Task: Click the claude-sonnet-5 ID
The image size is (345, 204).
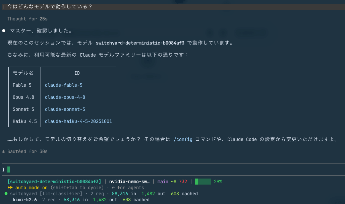Action: point(65,109)
